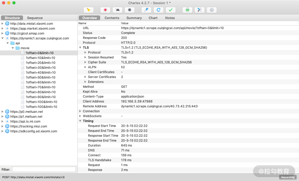Viewport: 299px width, 181px height.
Task: Click the broom clear session icon
Action: pos(89,10)
